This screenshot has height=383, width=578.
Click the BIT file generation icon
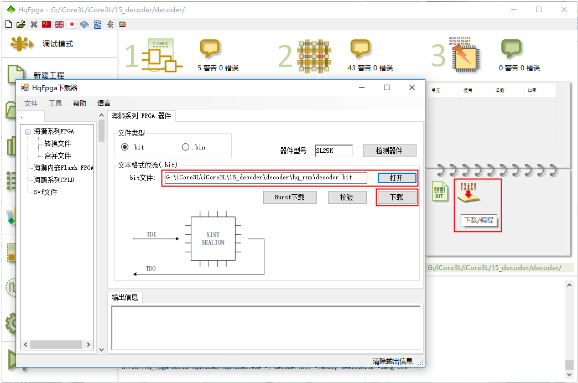(440, 191)
